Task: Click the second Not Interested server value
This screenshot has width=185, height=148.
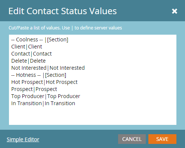Action: pyautogui.click(x=67, y=68)
